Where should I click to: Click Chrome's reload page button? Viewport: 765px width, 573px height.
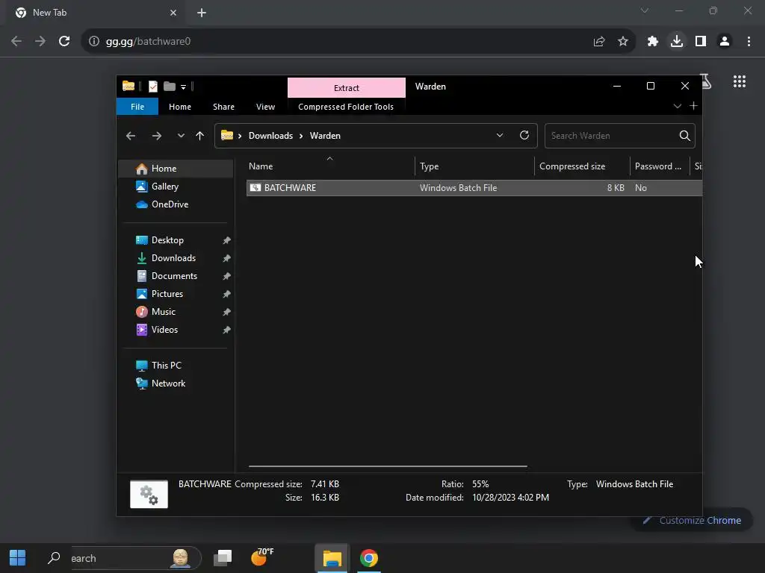click(x=64, y=42)
